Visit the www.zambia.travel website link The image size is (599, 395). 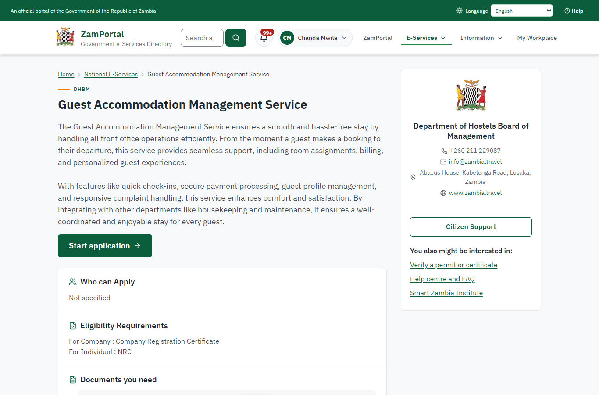pyautogui.click(x=475, y=193)
